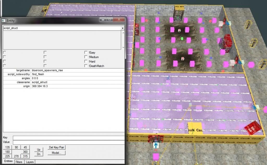
Task: Click the Entity window title icon
Action: (4, 20)
